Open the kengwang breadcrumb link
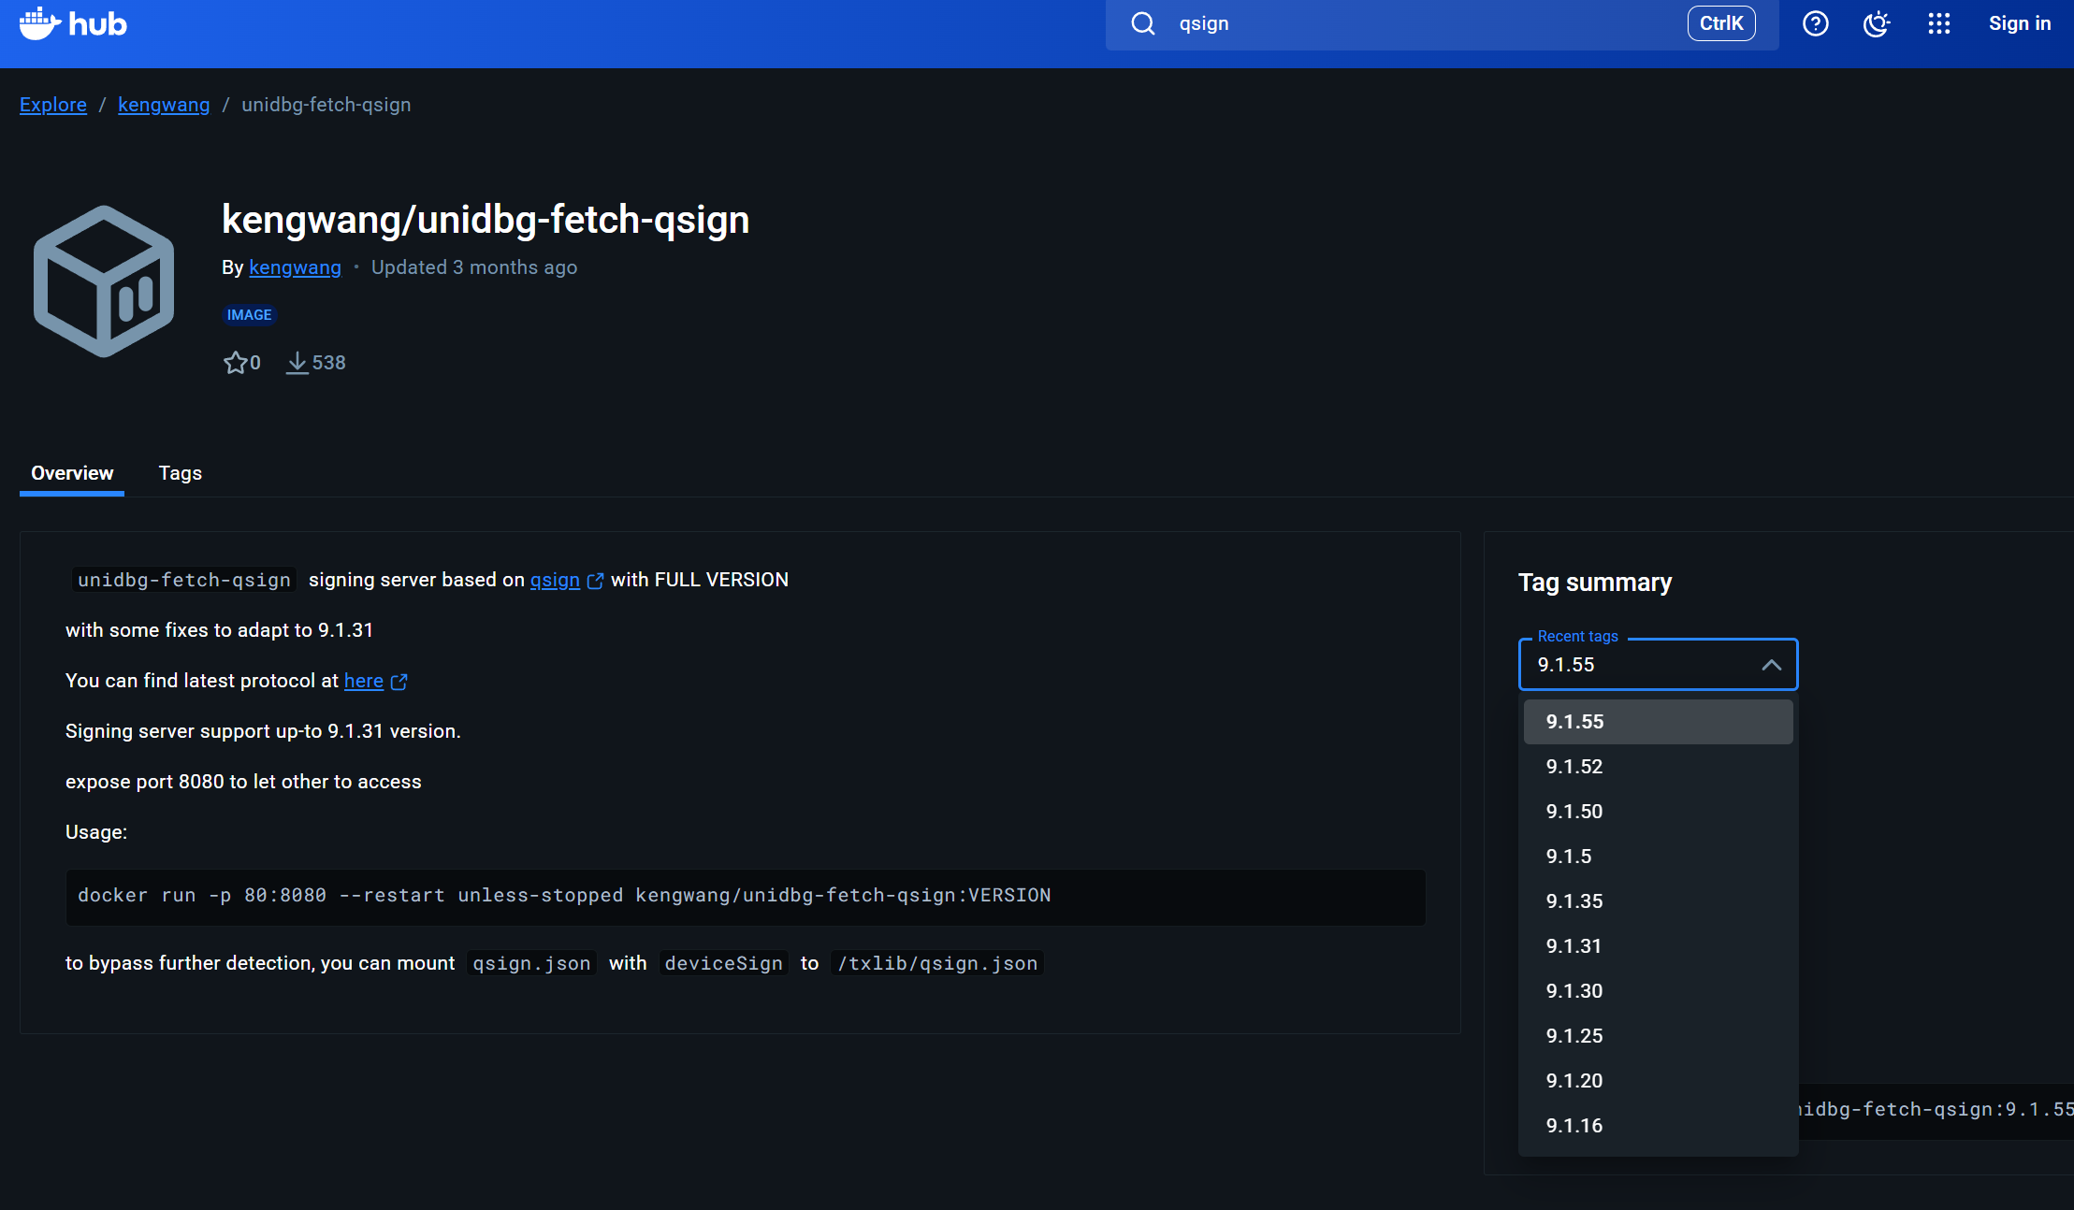This screenshot has height=1210, width=2074. [164, 105]
